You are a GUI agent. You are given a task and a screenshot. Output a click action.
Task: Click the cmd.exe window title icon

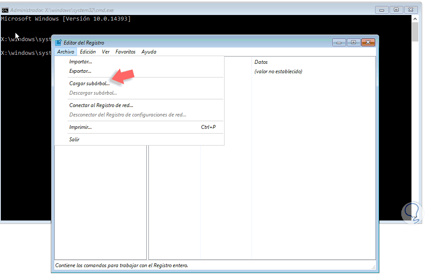click(x=5, y=10)
